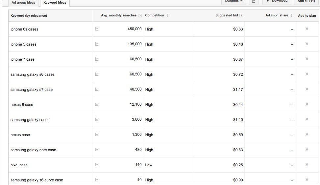Select the Keyword ideas tab

pos(55,3)
